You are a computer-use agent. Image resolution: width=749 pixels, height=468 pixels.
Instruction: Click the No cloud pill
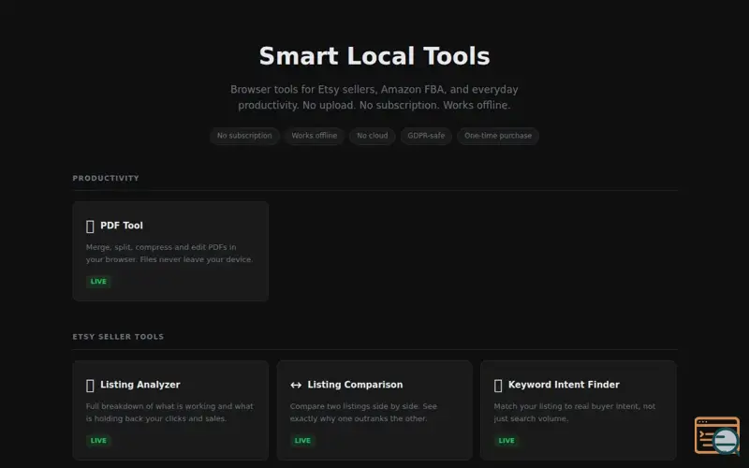372,136
